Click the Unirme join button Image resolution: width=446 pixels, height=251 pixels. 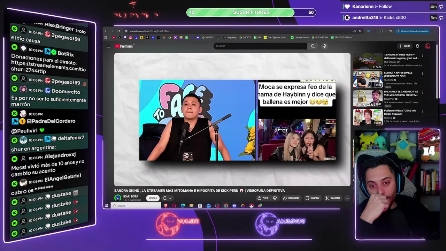pos(153,198)
